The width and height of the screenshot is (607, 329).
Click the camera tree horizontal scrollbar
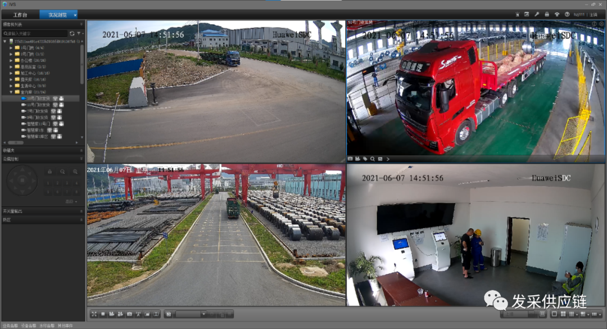(16, 143)
